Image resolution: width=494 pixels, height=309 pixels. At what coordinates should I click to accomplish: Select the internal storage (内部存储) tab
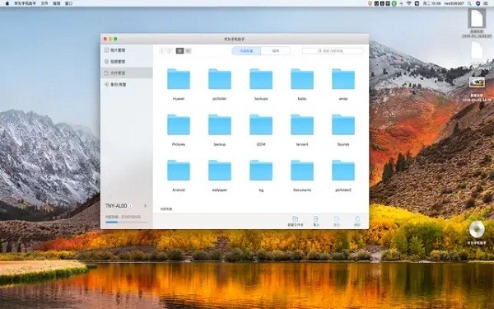pos(246,51)
